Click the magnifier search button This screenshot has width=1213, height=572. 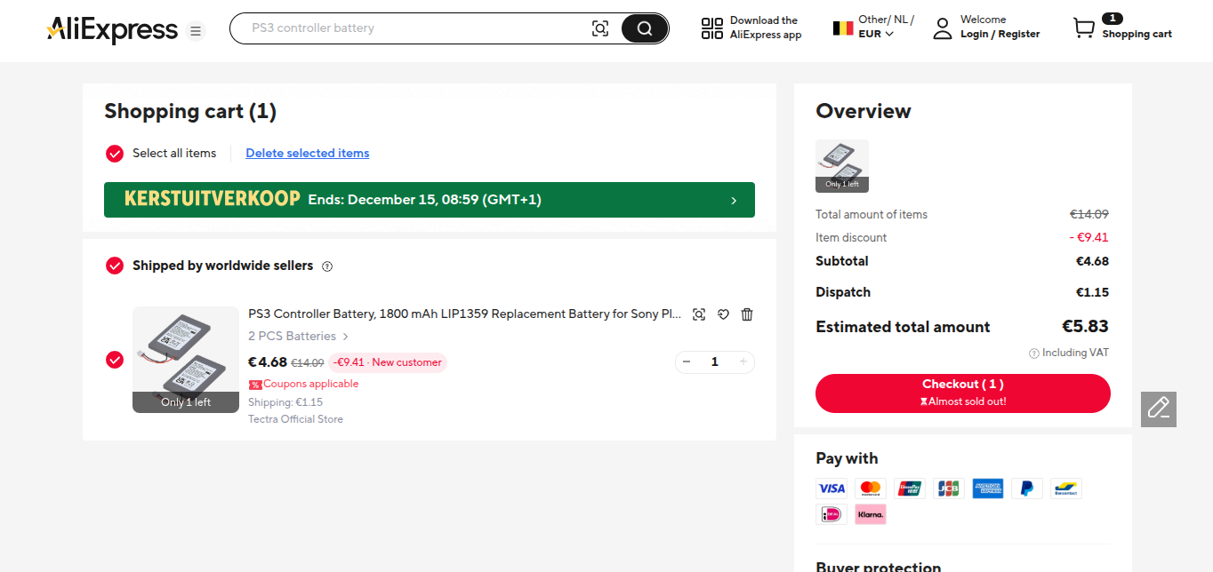[644, 28]
